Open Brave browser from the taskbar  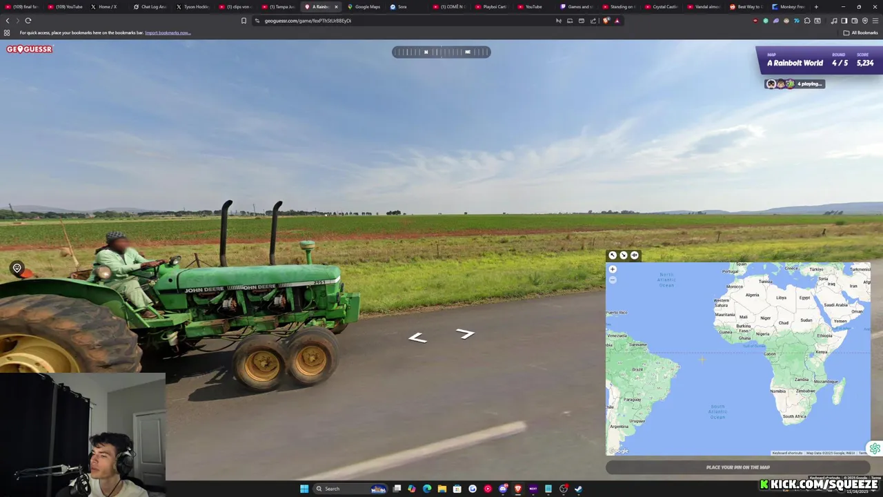(518, 489)
